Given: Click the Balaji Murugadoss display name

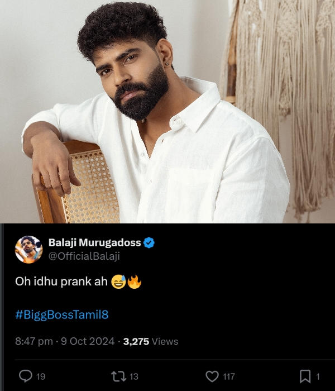Looking at the screenshot, I should (94, 243).
